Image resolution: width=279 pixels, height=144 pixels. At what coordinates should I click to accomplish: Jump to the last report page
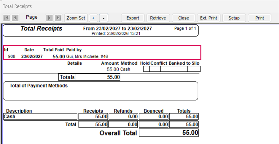(58, 18)
